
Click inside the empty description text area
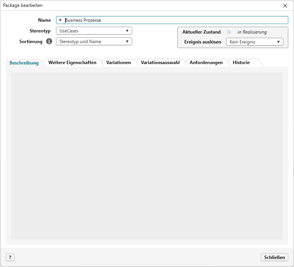pos(147,156)
